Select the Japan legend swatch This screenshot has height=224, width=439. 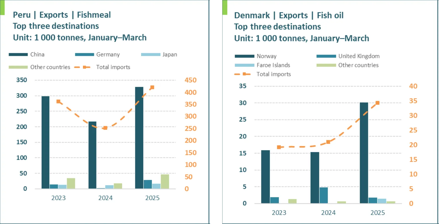coord(151,55)
